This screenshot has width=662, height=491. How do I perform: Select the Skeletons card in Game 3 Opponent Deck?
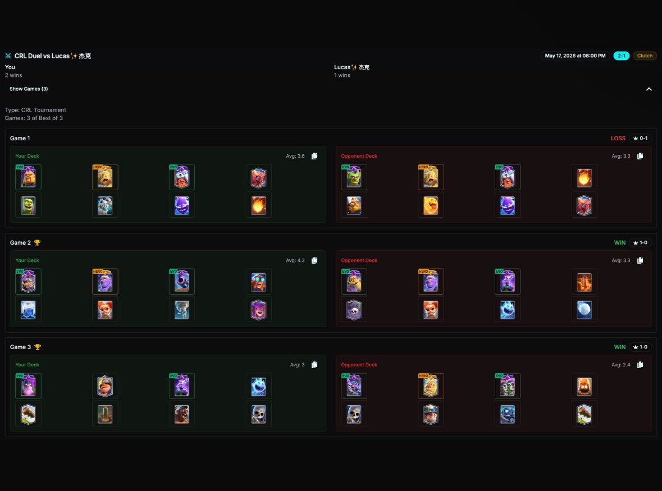pos(354,414)
